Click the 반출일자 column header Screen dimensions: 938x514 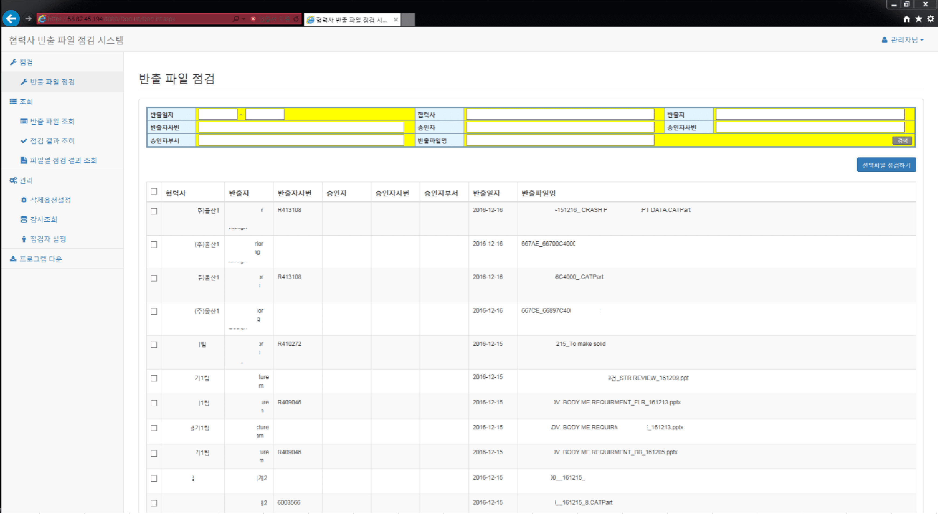click(x=486, y=193)
